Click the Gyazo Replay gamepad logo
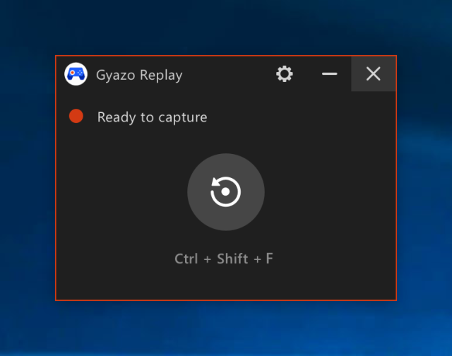This screenshot has width=452, height=356. coord(76,74)
